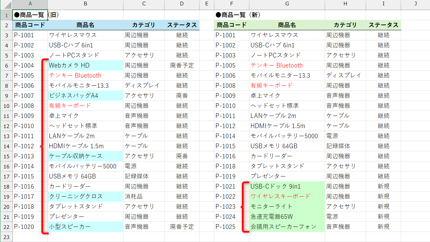430x242 pixels.
Task: Click 記録媒体 cell in old list
Action: click(x=144, y=176)
